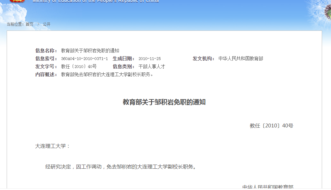Click the breadcrumb arrow separator icon
Viewport: 331px width, 190px height.
[x=38, y=24]
